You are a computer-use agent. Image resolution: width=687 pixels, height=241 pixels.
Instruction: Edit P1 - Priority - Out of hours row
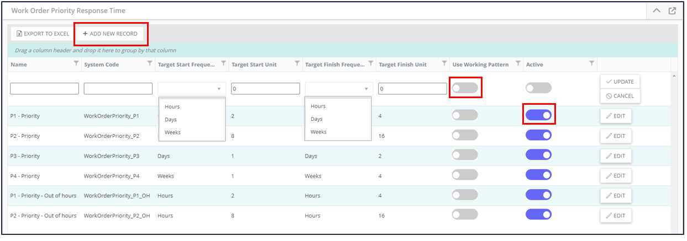click(616, 196)
